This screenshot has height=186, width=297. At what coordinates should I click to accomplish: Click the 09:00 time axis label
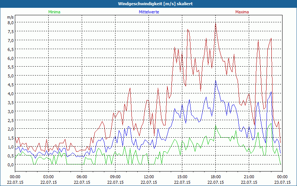click(x=115, y=177)
